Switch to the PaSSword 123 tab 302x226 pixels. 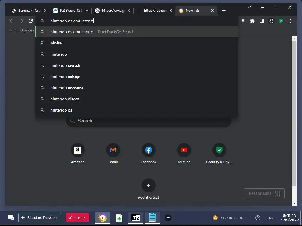pyautogui.click(x=70, y=11)
